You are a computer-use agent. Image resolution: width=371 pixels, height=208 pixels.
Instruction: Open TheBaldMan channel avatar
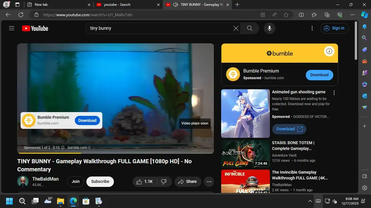pos(23,181)
